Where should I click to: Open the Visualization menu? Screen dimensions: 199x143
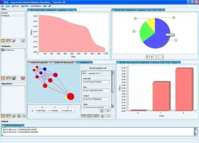click(36, 6)
